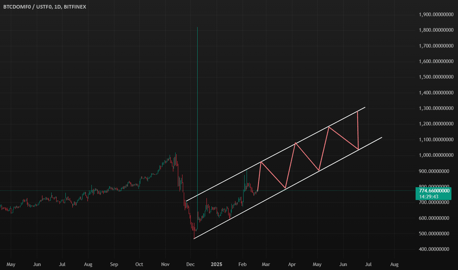Click the Mar time axis label
458x270 pixels.
(266, 265)
